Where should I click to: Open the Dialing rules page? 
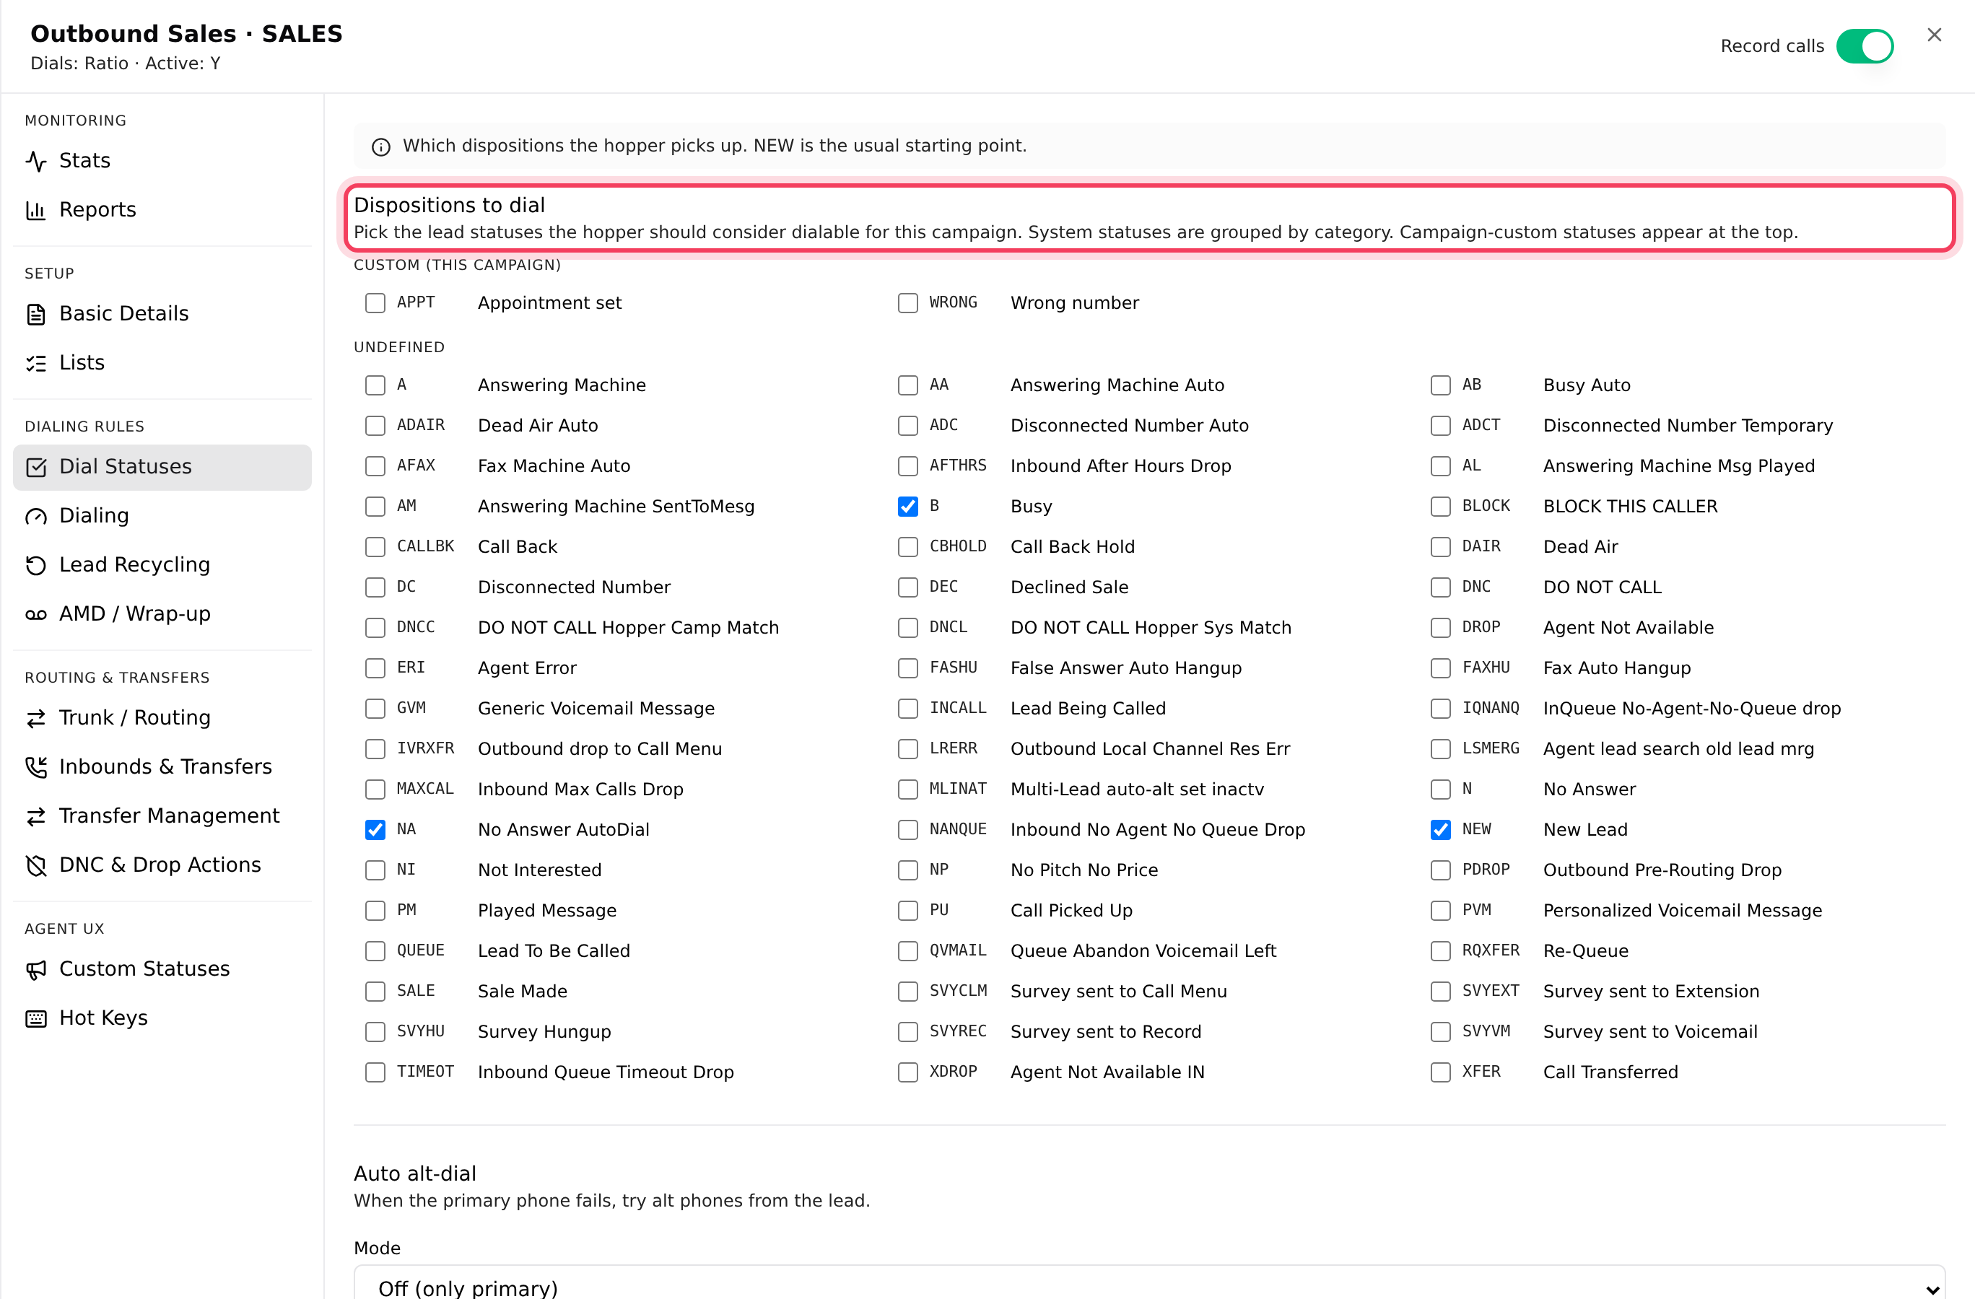click(162, 516)
